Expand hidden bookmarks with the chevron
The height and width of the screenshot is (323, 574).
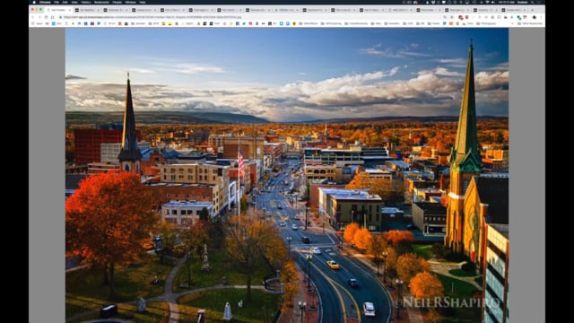512,23
